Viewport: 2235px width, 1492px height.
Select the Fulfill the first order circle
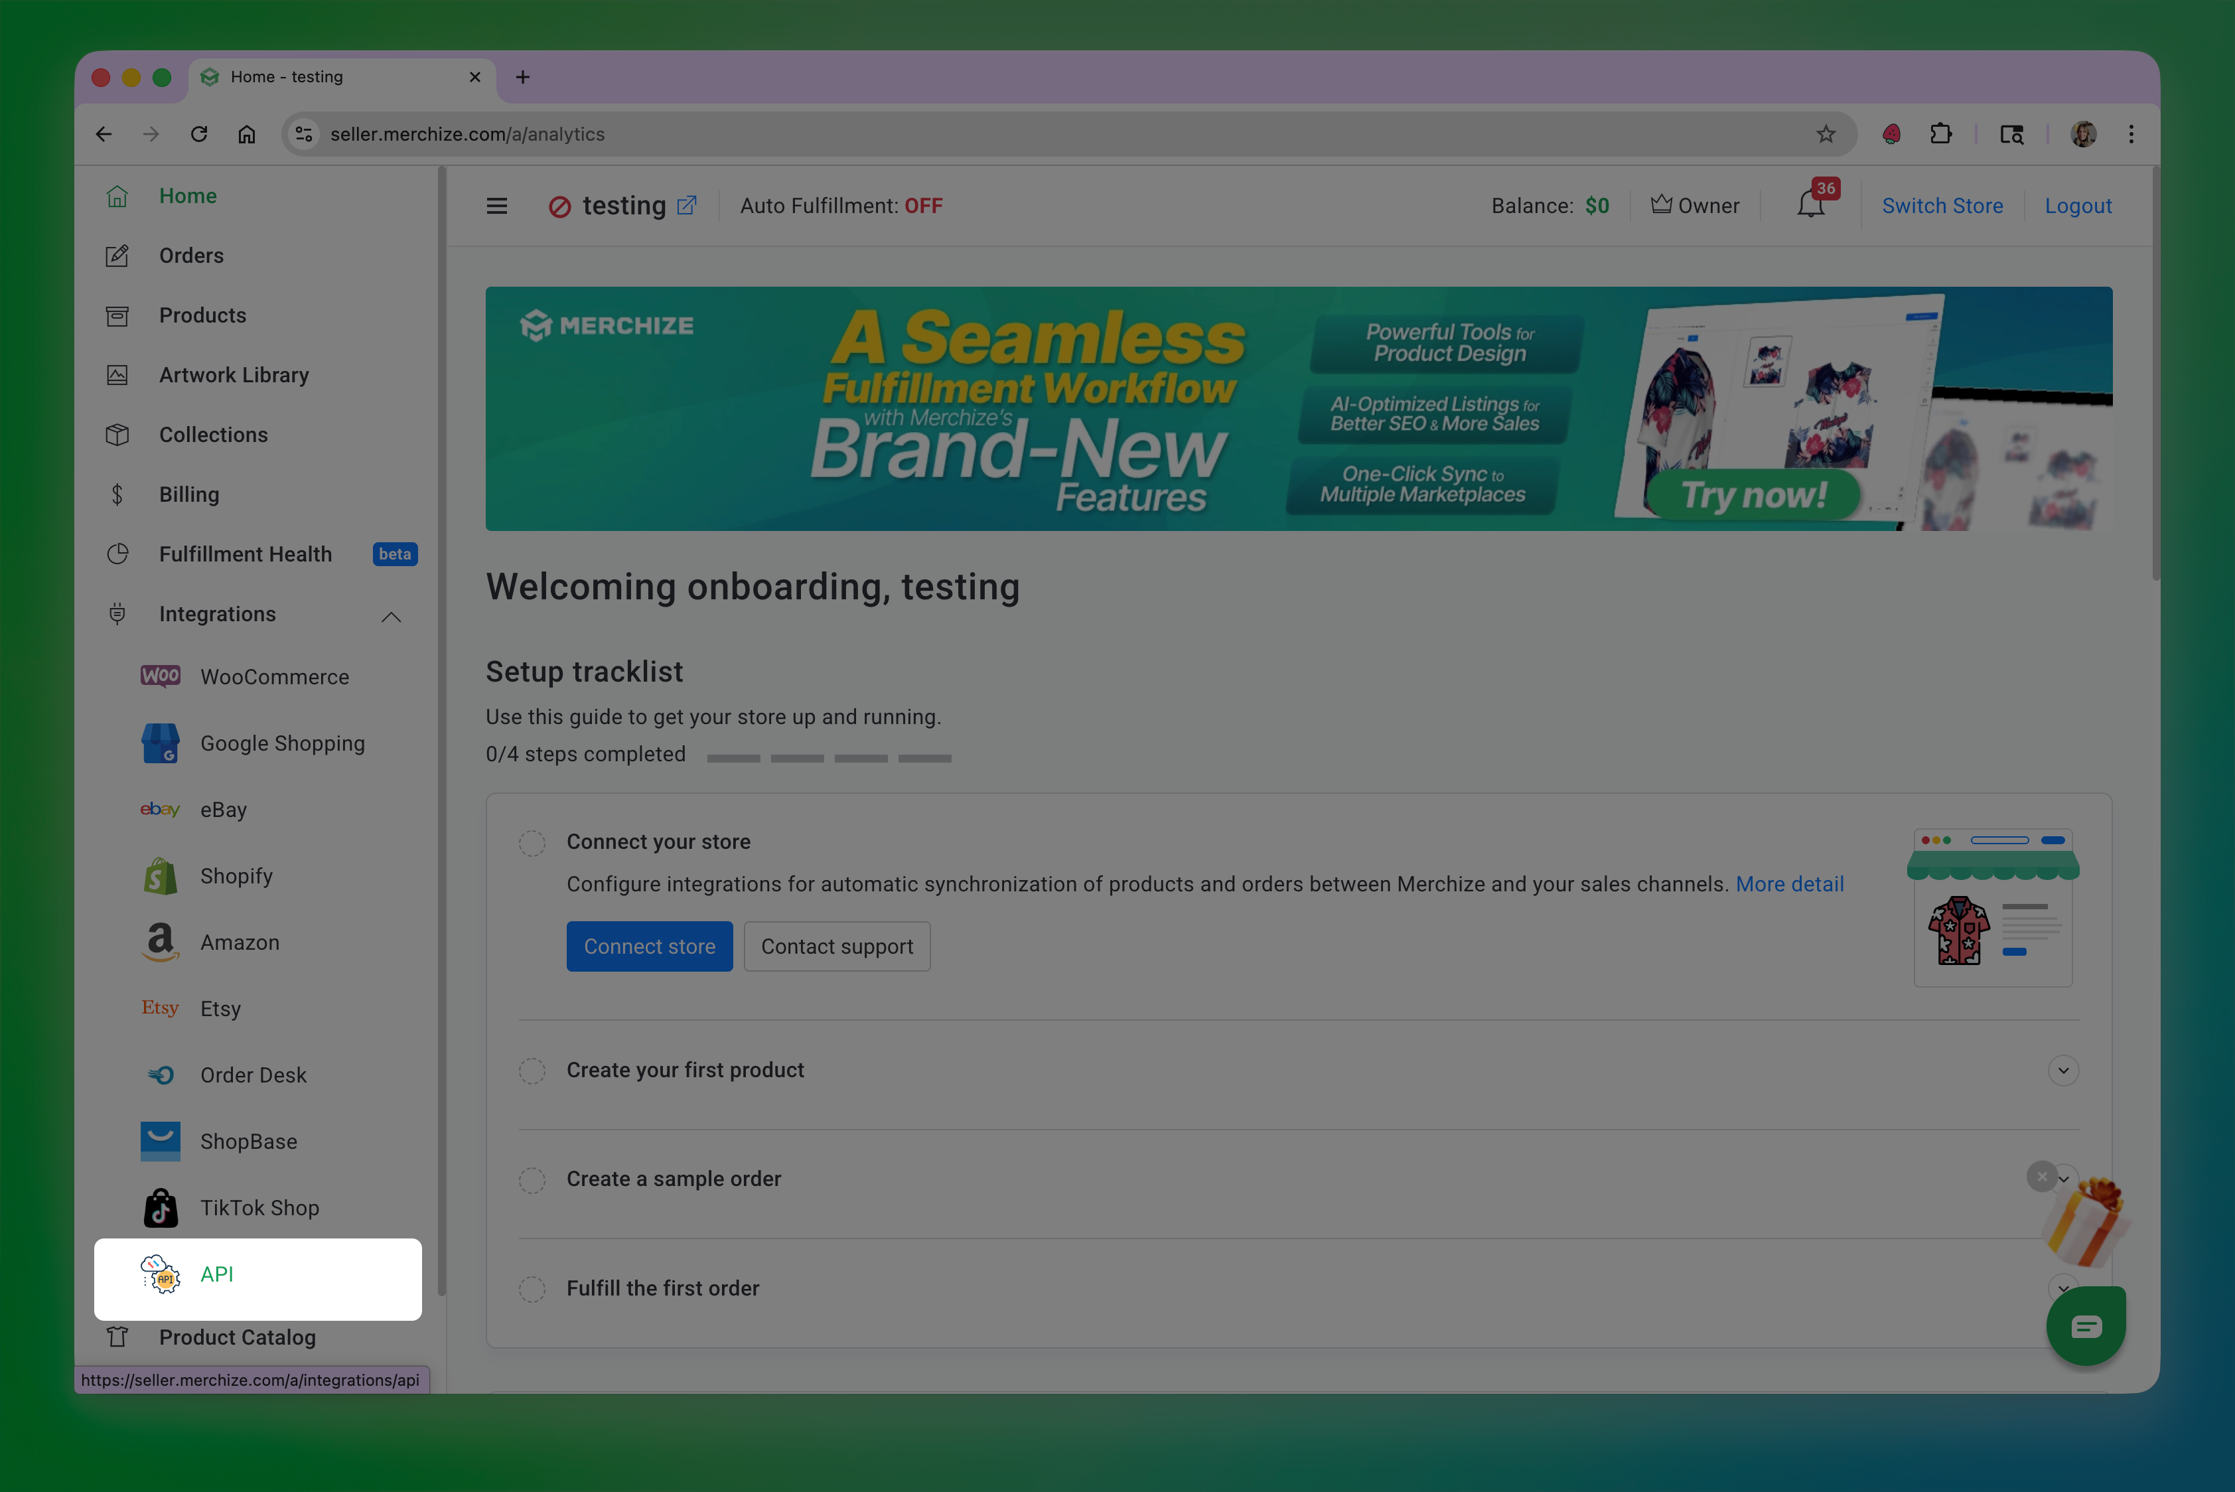(532, 1290)
